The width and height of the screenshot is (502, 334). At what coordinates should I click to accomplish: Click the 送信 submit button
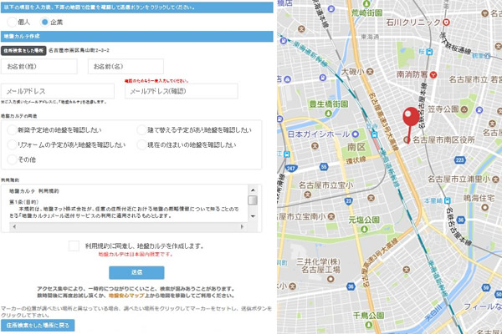(136, 273)
